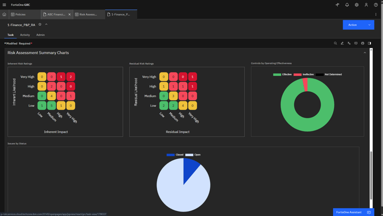Favorite 1-Finance_P&P_RA with the star
Viewport: 383px width, 216px height.
pos(40,24)
